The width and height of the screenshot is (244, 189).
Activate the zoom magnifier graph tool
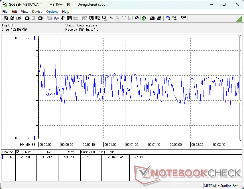click(168, 18)
